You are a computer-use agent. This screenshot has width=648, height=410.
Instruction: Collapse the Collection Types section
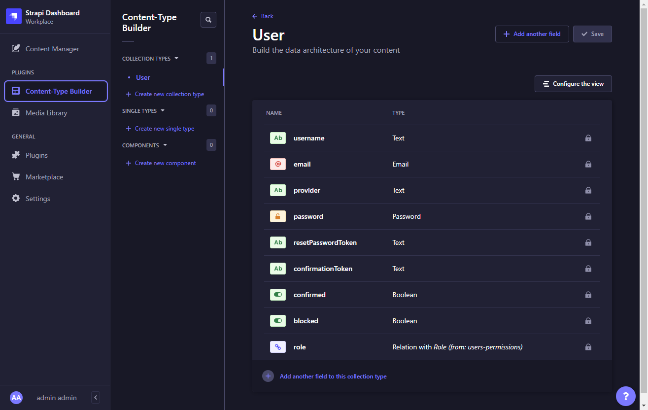tap(150, 59)
